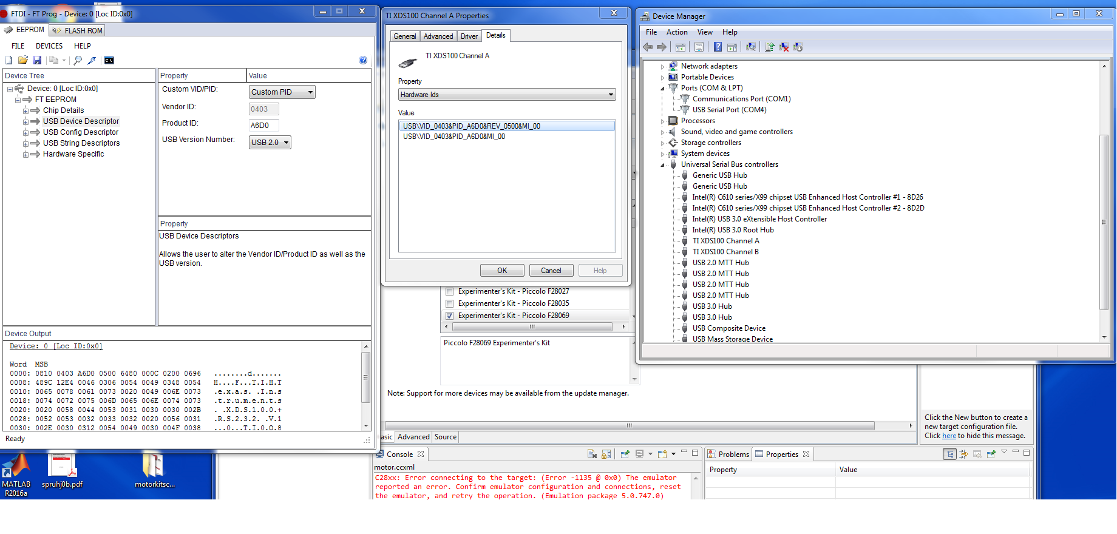
Task: Check Experimenter's Kit - Piccolo F28035
Action: click(x=450, y=303)
